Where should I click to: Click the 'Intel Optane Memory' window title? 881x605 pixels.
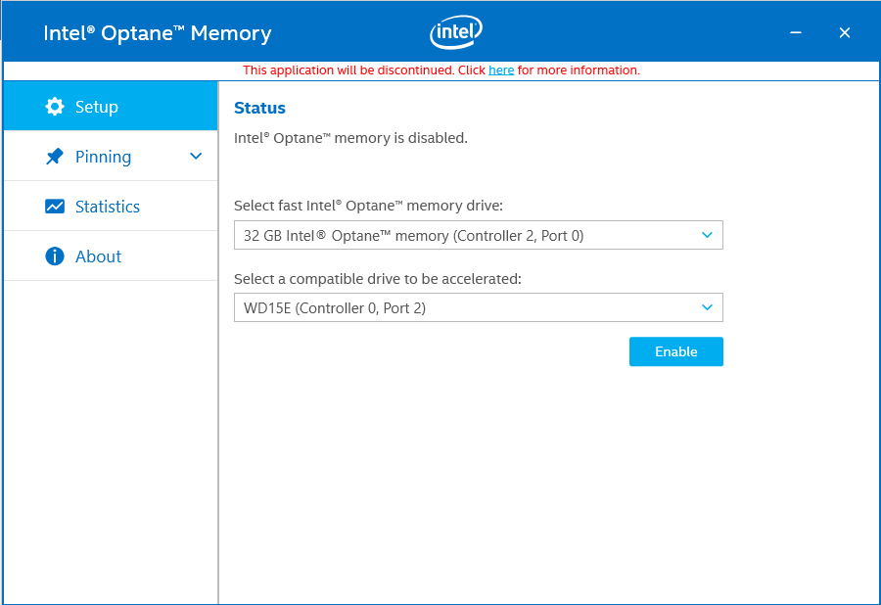[x=158, y=33]
